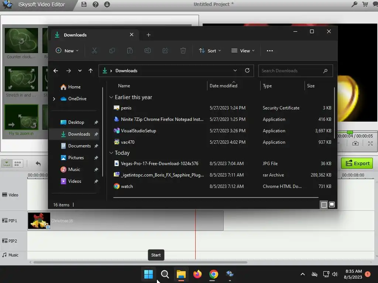Show hidden system tray icons chevron
This screenshot has width=378, height=283.
tap(303, 274)
